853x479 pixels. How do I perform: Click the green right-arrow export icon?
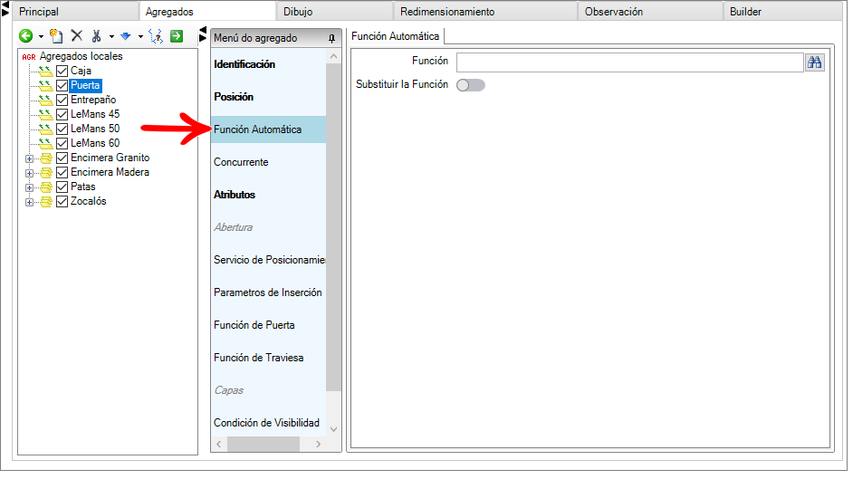(177, 36)
